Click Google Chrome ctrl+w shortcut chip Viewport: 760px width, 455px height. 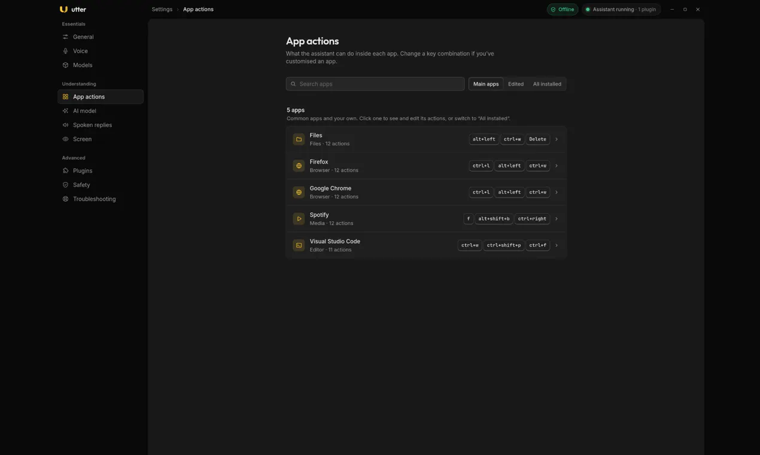[x=537, y=192]
